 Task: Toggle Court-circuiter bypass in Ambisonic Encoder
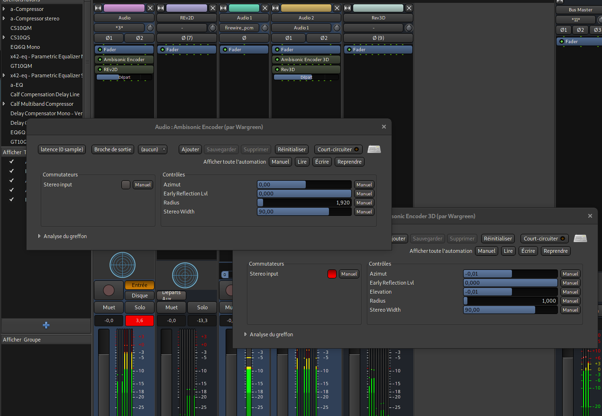click(338, 149)
